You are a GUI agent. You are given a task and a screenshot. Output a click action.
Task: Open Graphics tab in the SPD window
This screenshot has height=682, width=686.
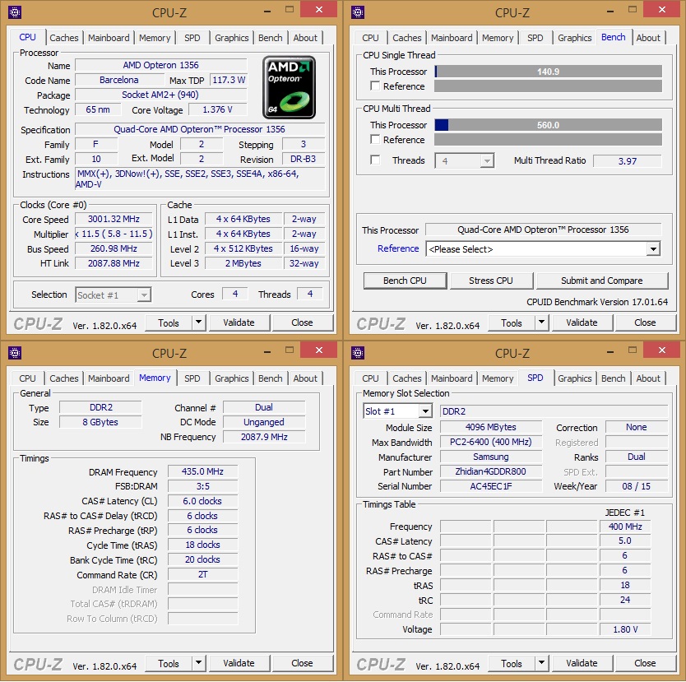click(x=574, y=378)
